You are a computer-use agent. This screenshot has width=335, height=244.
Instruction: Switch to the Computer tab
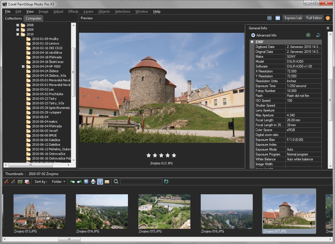[x=33, y=18]
